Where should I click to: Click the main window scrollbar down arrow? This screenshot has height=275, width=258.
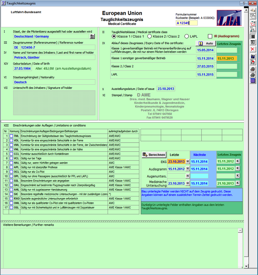pos(246,266)
